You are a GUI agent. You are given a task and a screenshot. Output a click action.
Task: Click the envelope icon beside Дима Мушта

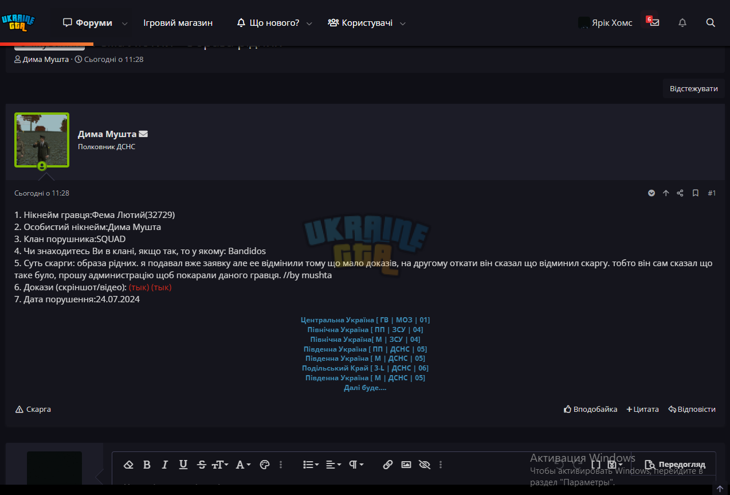tap(143, 134)
